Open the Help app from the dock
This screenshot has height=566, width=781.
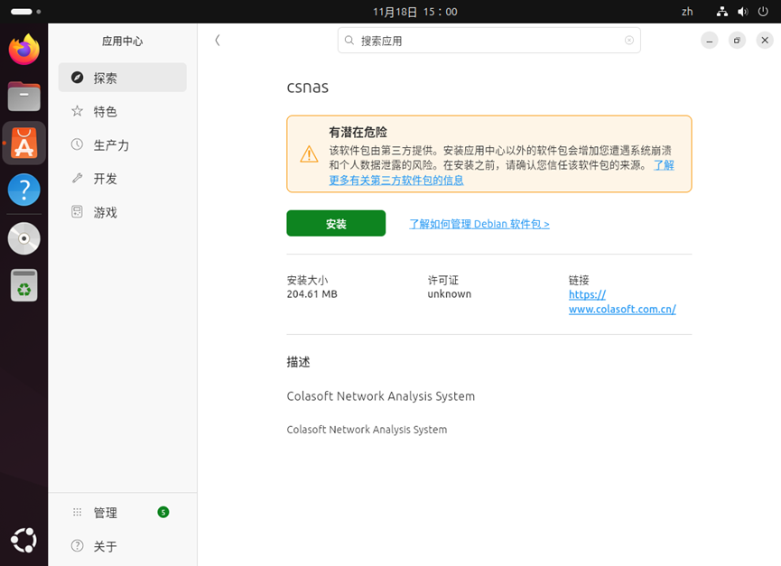[23, 190]
